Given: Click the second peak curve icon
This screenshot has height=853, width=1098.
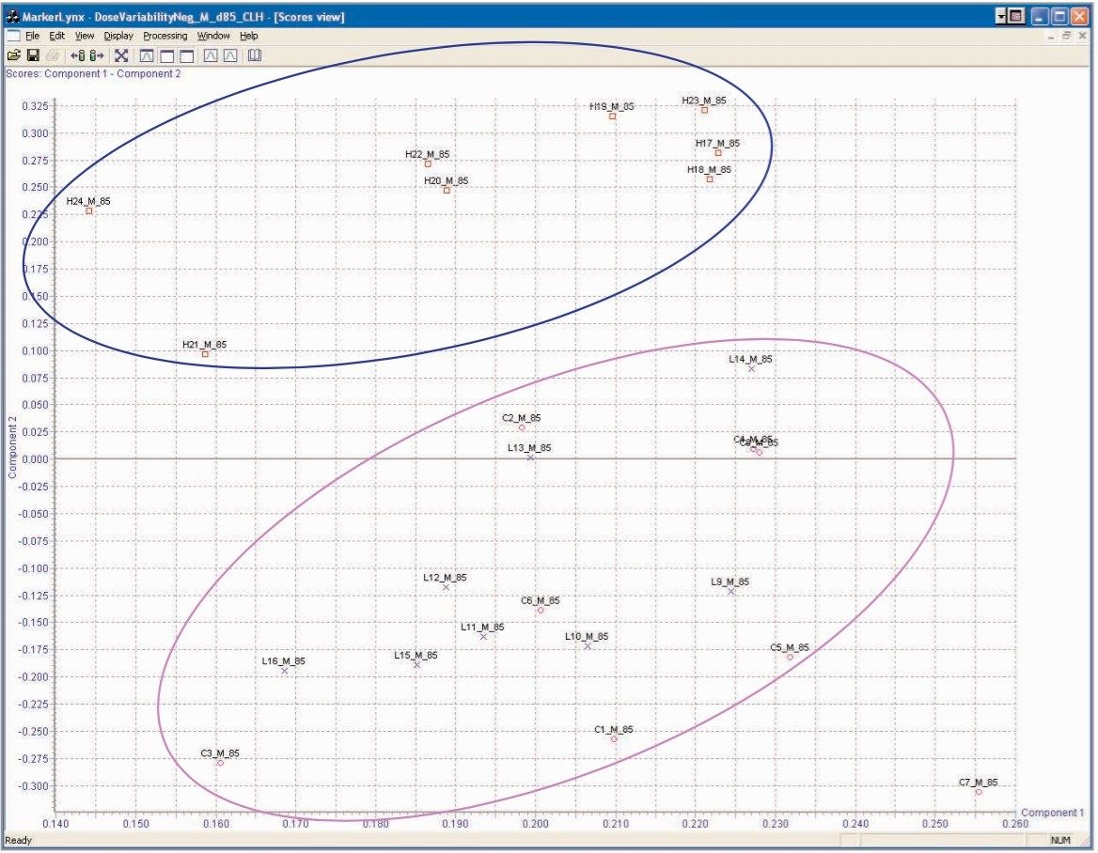Looking at the screenshot, I should point(230,55).
